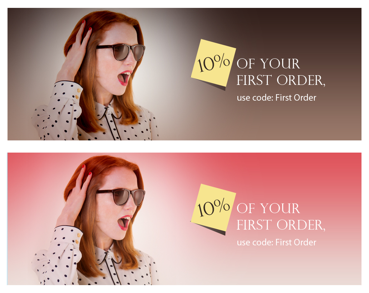Select the "use code: First Order" text on pink banner

point(276,242)
